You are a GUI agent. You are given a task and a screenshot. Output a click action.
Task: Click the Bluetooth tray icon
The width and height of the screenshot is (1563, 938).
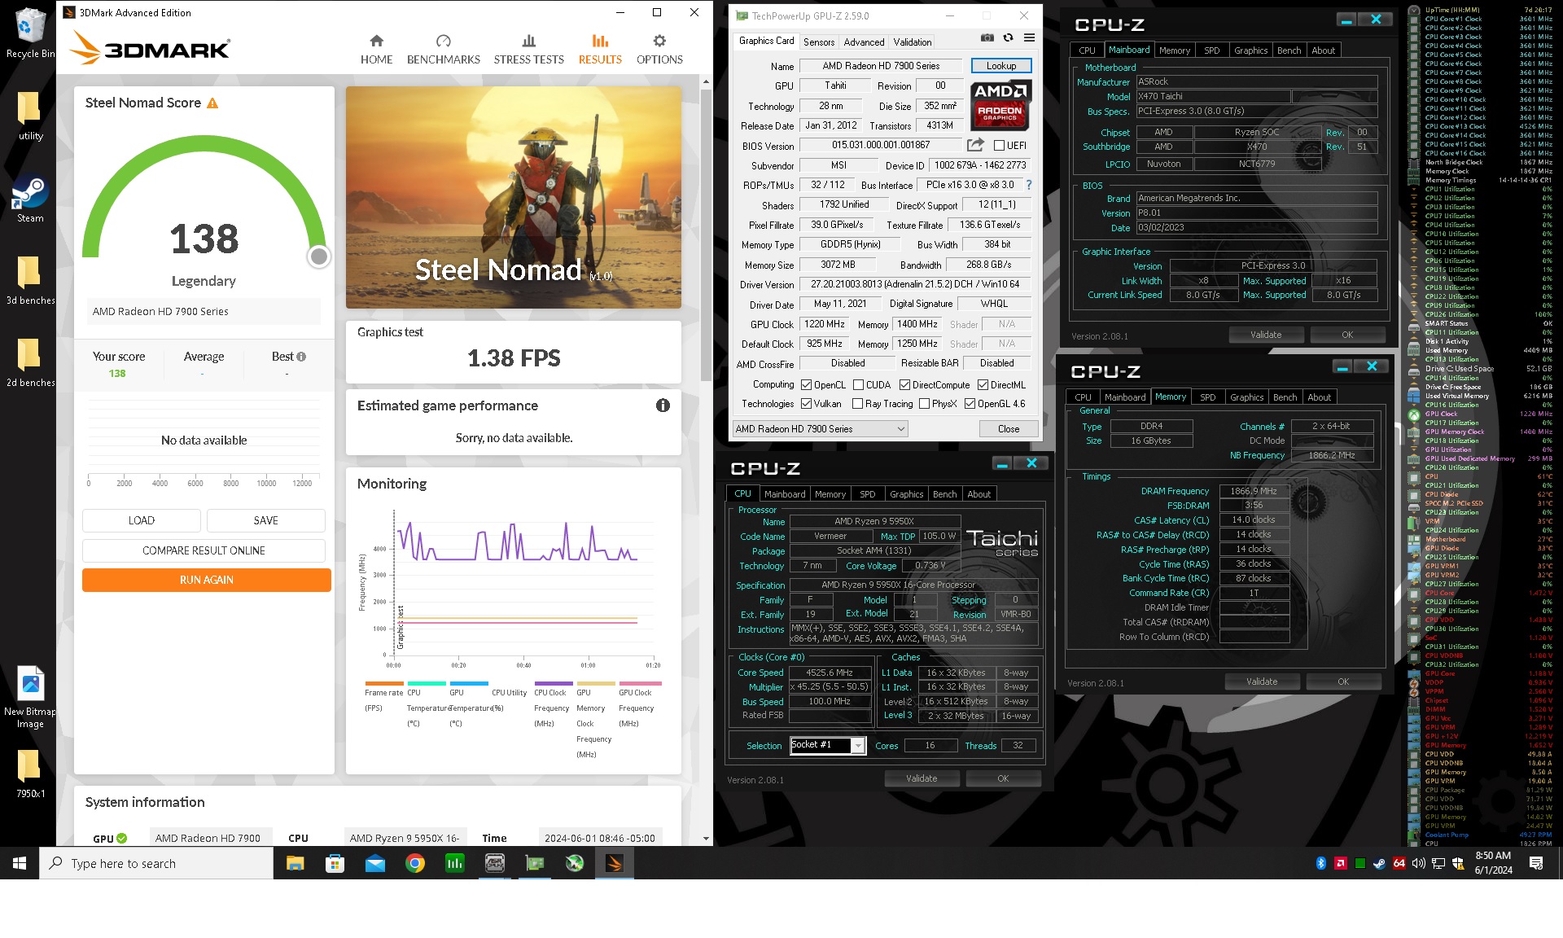(x=1320, y=863)
